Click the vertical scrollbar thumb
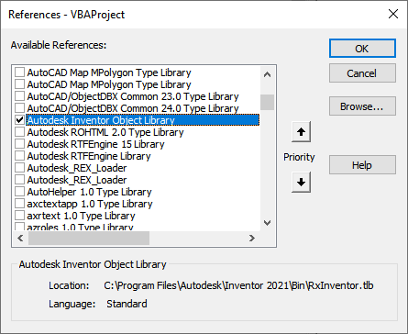 click(x=267, y=102)
